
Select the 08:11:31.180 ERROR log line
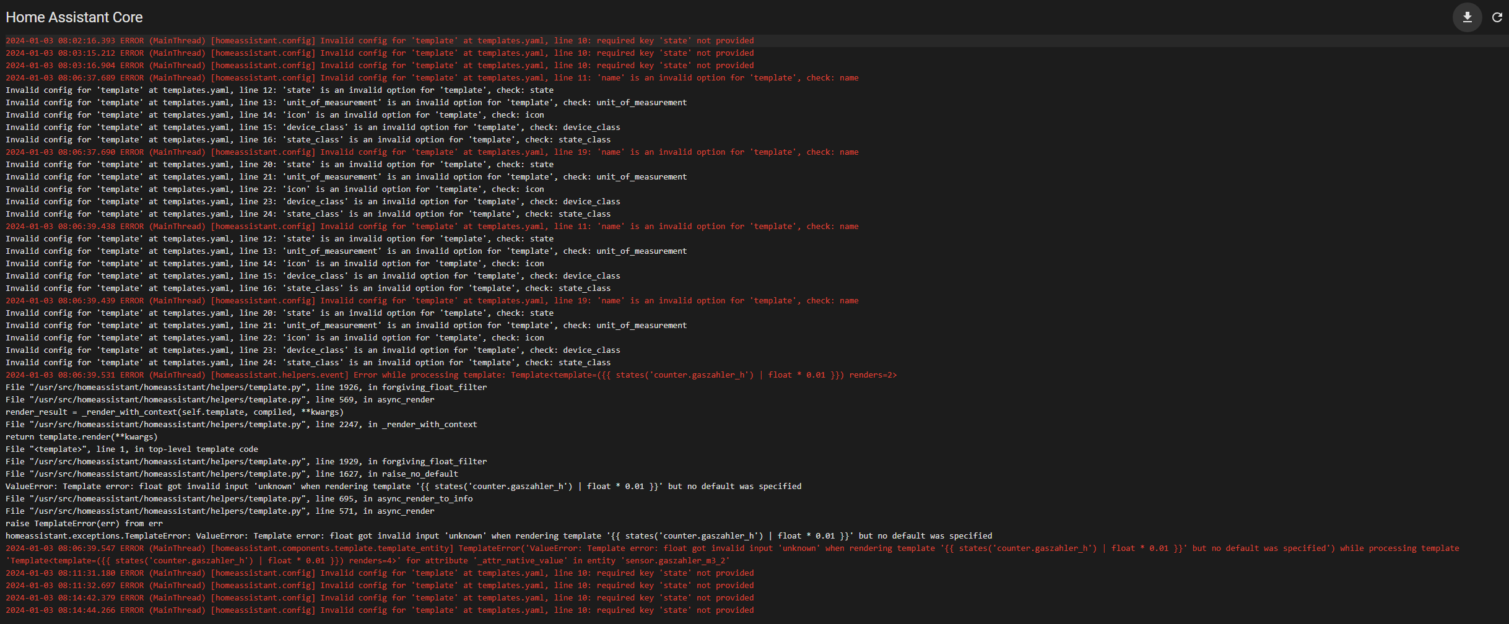(x=380, y=573)
